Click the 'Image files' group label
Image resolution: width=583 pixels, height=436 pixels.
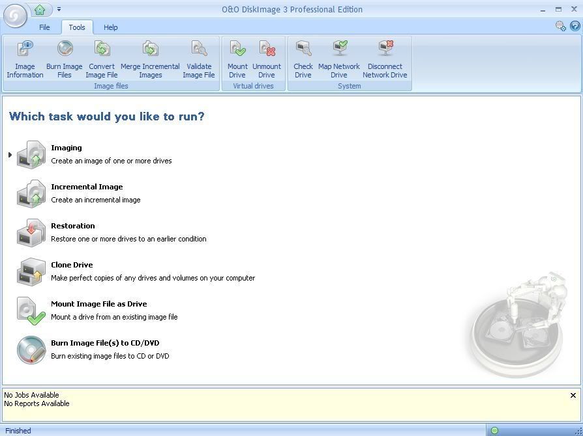111,86
